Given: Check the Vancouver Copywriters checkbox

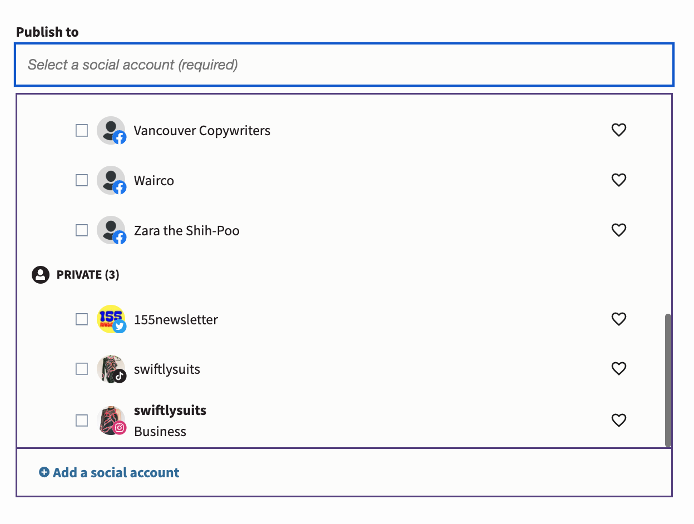Looking at the screenshot, I should (81, 130).
